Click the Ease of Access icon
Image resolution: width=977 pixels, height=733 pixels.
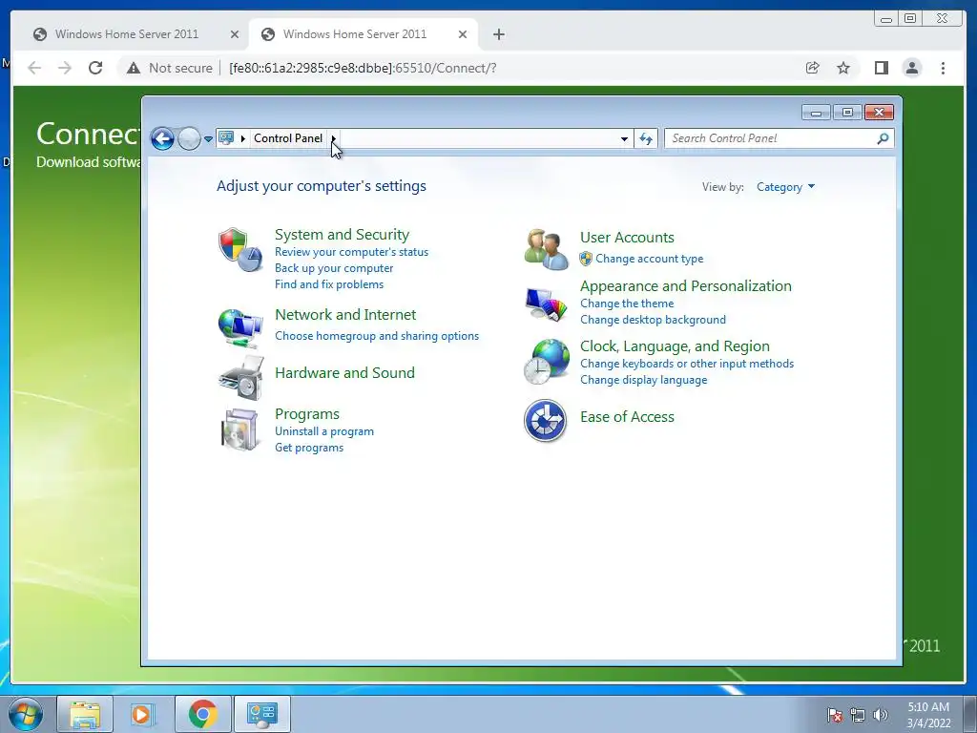[x=545, y=421]
